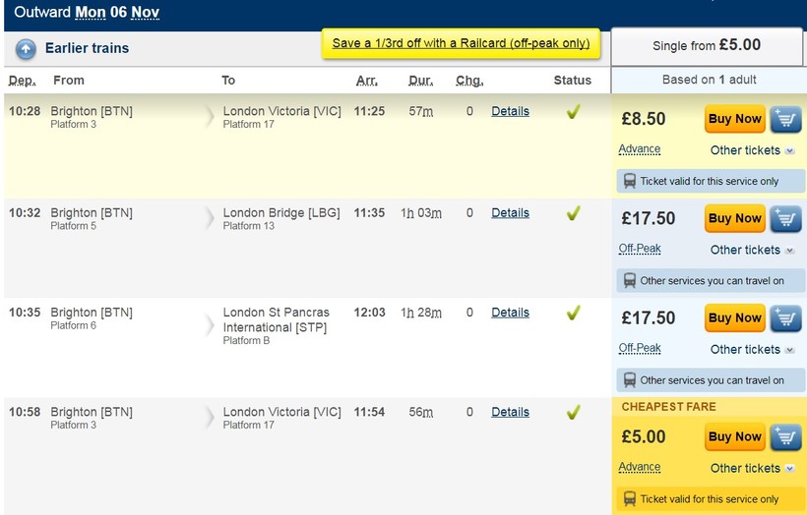807x515 pixels.
Task: Click bus icon beside 'Other services' for 10:32
Action: [x=629, y=281]
